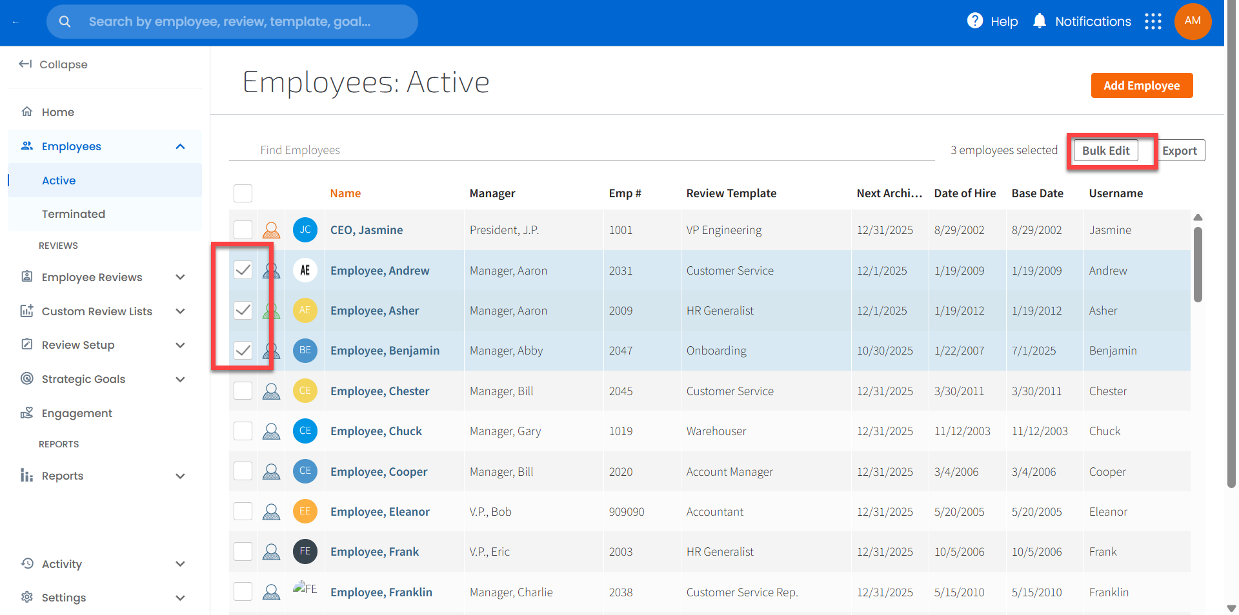Click the Bulk Edit button

point(1105,151)
